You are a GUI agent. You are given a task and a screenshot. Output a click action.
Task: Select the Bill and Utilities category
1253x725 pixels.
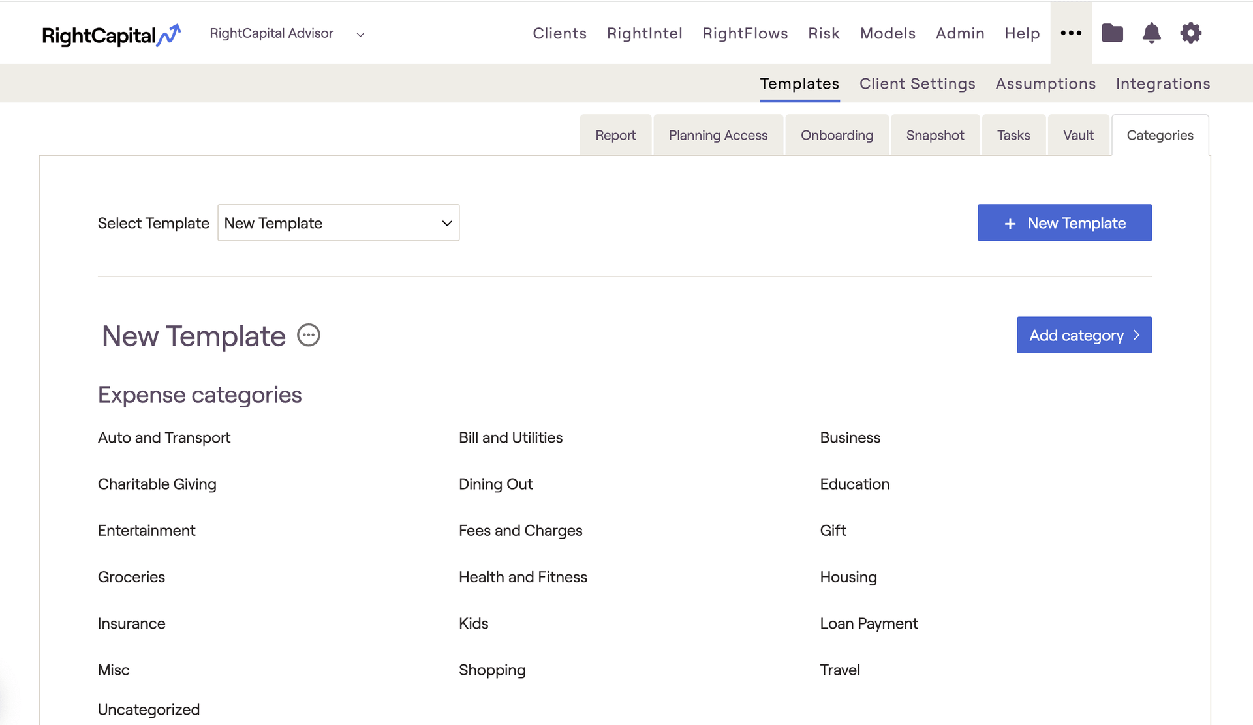510,437
